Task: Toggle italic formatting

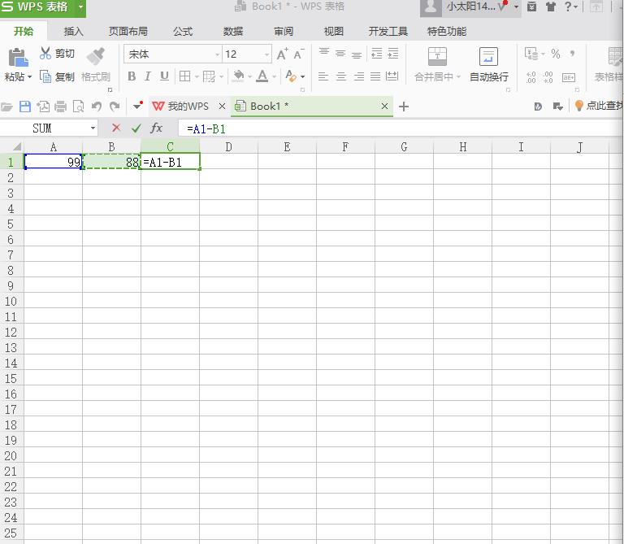Action: (x=148, y=76)
